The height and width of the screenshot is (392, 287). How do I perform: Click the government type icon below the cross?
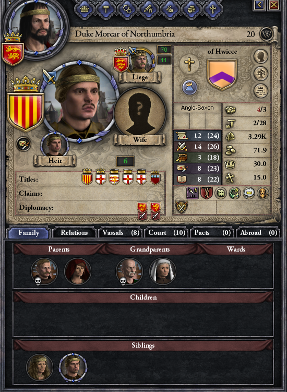tap(189, 88)
